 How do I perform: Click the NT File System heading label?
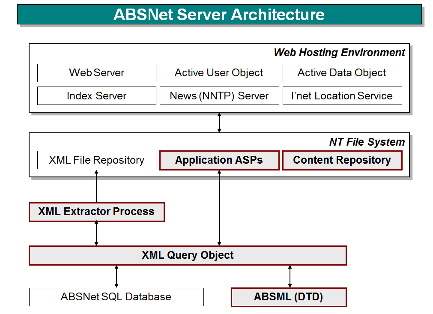367,142
